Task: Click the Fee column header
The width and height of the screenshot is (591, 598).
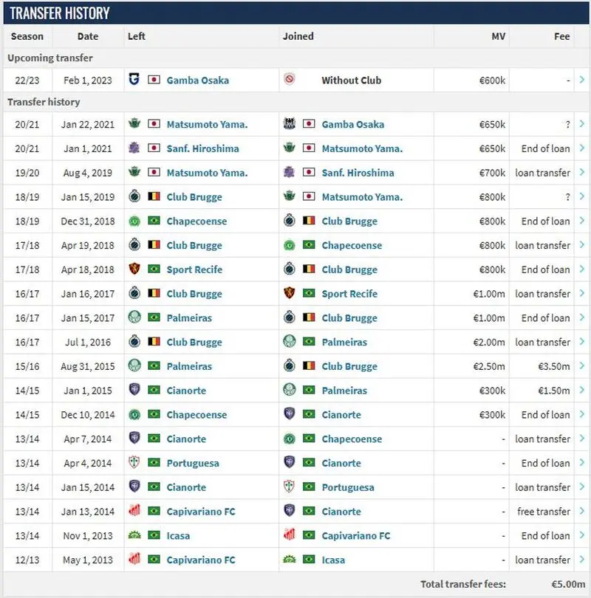Action: pyautogui.click(x=561, y=36)
